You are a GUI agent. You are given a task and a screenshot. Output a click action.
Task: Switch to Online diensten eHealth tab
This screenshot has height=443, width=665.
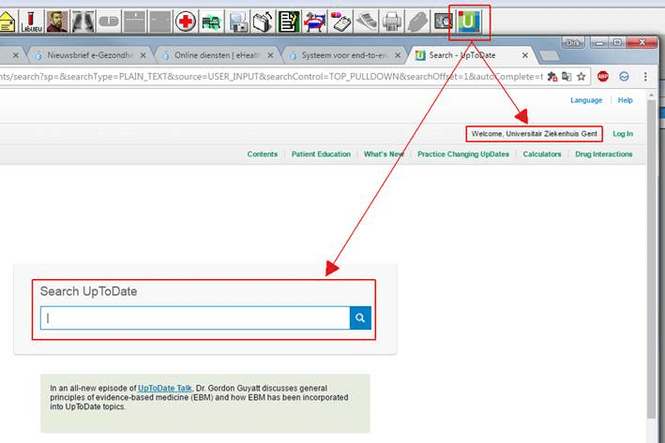217,55
